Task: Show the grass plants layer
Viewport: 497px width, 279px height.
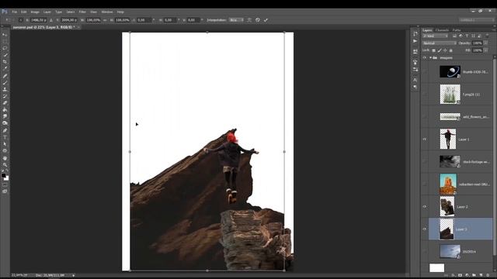Action: pos(425,95)
